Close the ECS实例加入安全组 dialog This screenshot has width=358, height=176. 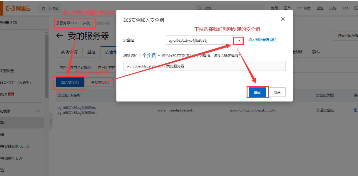(x=282, y=19)
